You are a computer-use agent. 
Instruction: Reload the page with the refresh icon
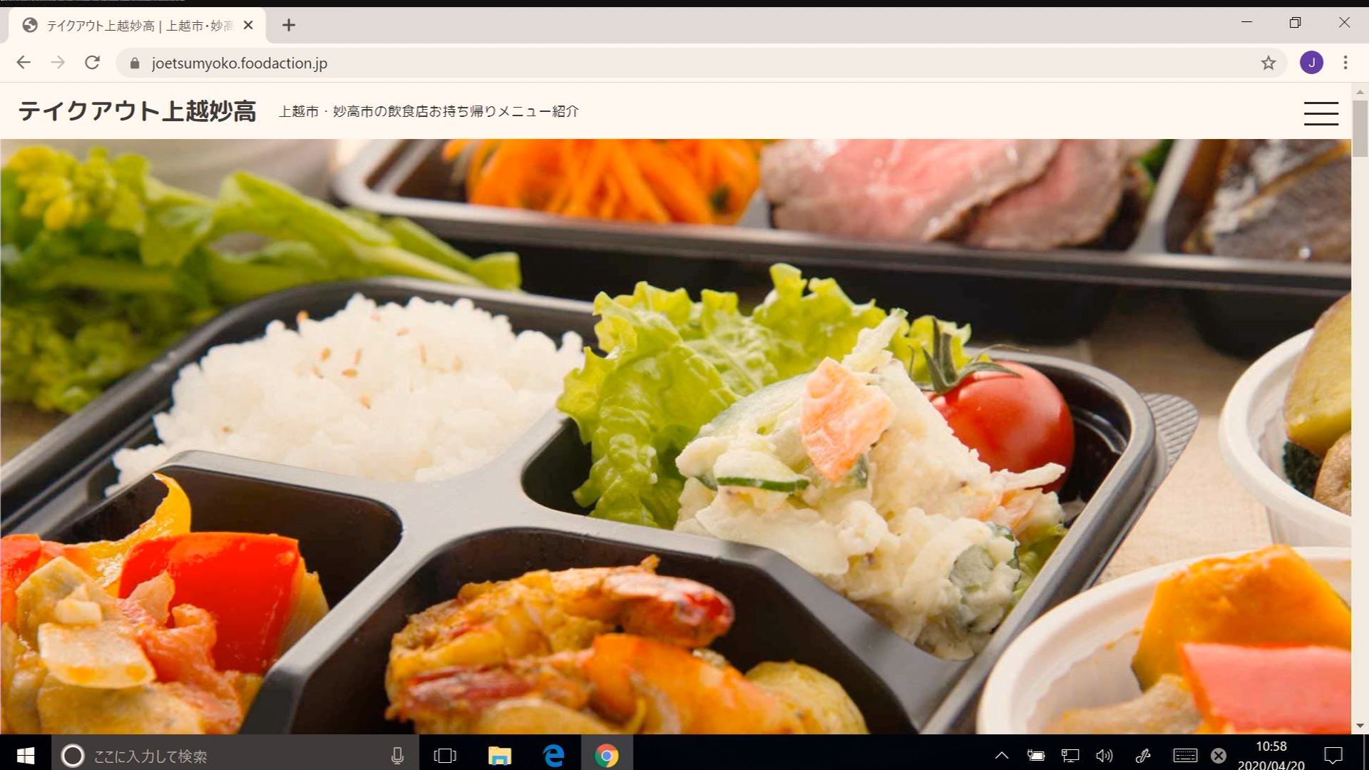click(92, 63)
